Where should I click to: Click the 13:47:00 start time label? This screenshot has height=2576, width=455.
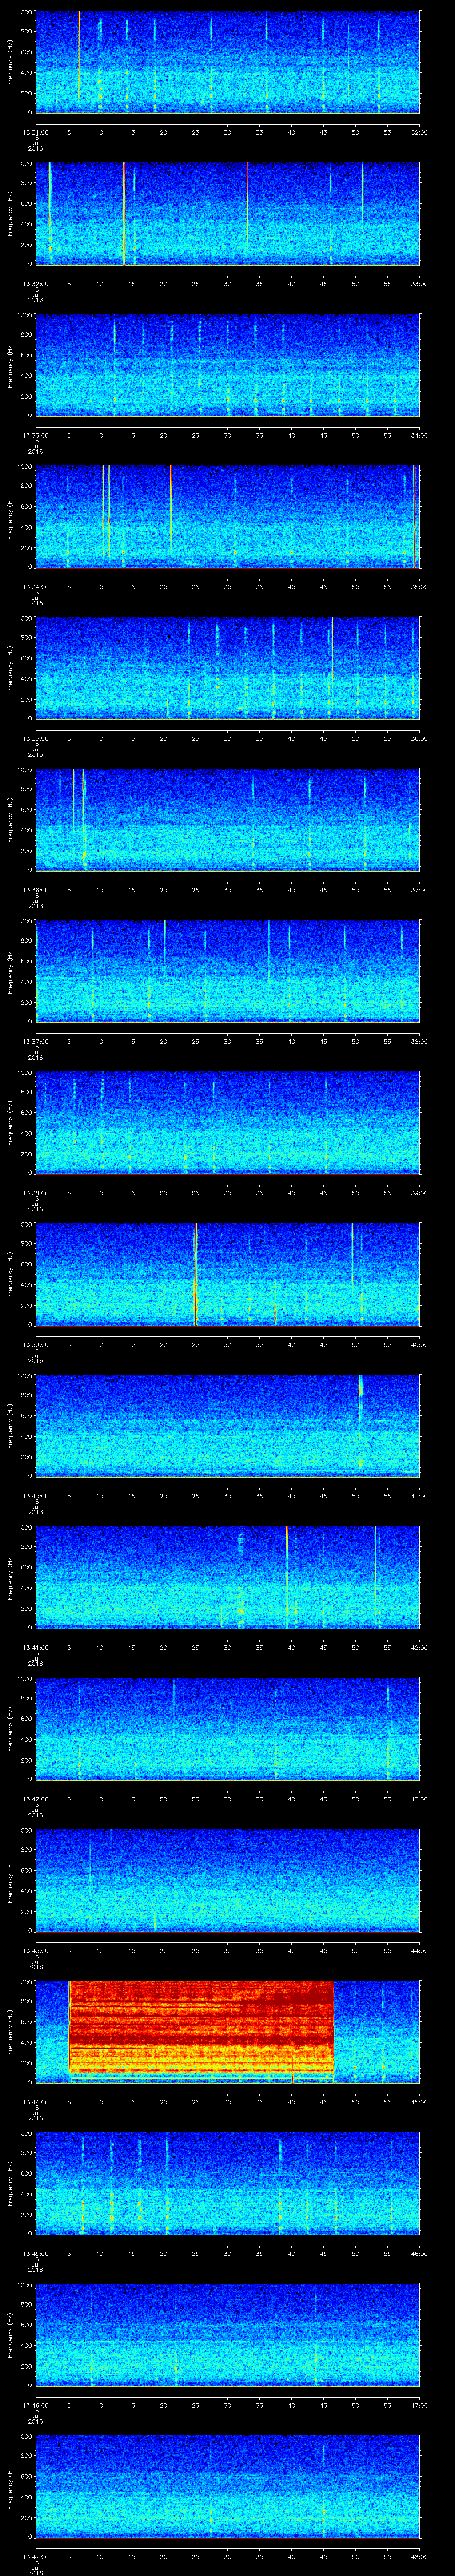coord(35,2556)
